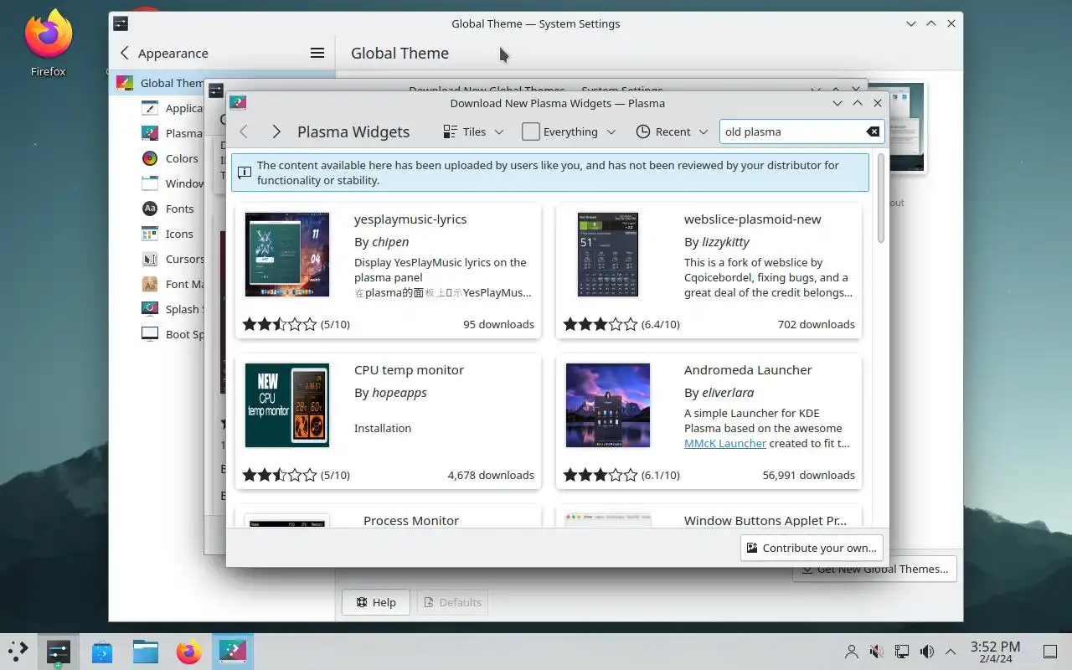Open Dolphin file manager from taskbar
1072x670 pixels.
[146, 651]
